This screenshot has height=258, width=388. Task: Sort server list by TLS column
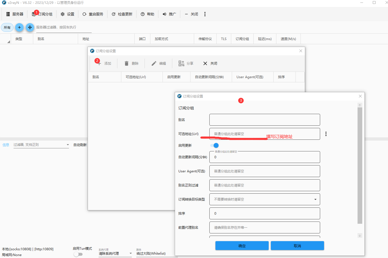[x=224, y=39]
